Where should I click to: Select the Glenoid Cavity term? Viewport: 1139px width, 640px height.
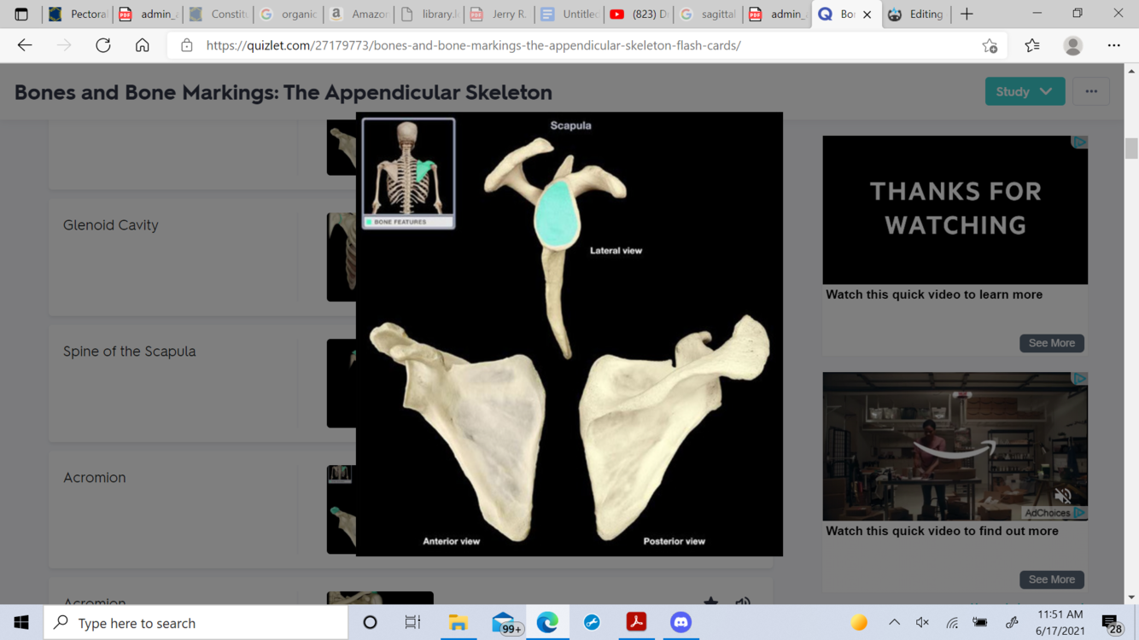coord(111,225)
